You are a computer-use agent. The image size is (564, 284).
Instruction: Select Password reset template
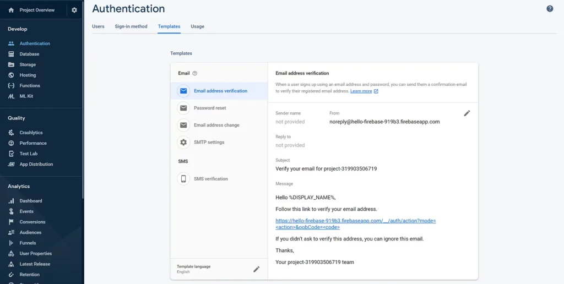[x=219, y=108]
